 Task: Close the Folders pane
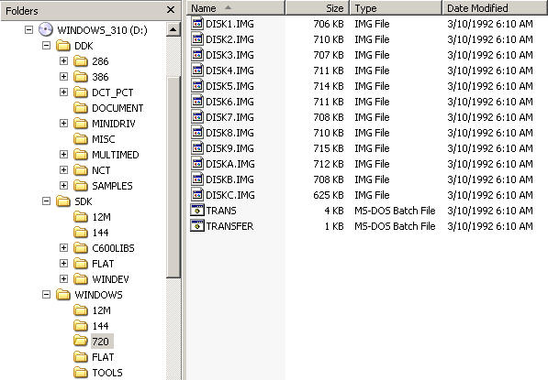[171, 10]
